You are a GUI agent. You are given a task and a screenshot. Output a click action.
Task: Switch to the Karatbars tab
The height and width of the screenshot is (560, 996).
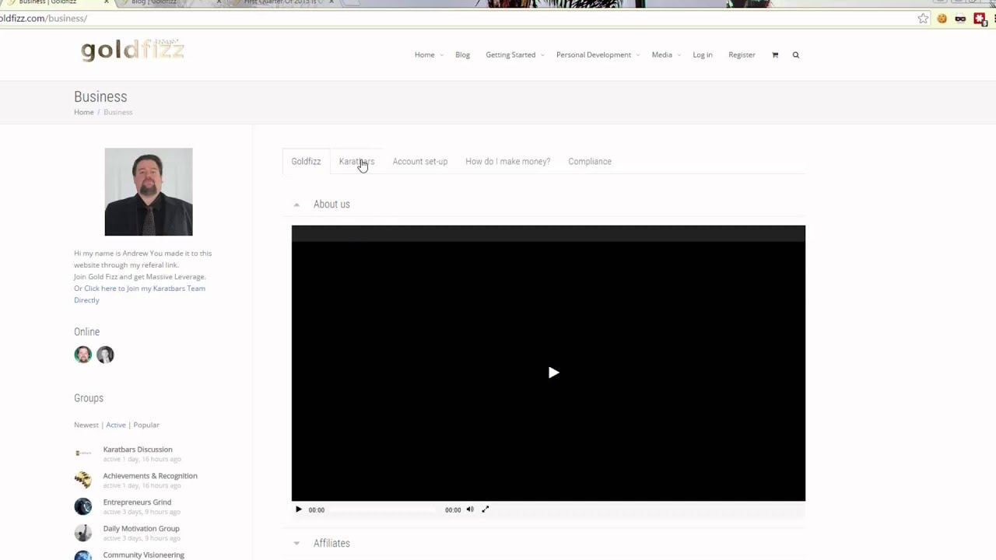click(x=356, y=162)
